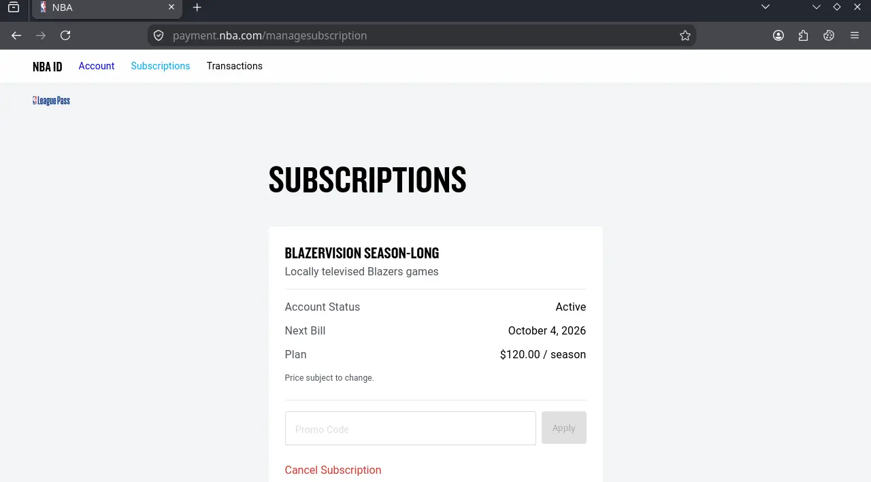Close the NBA browser tab

pyautogui.click(x=171, y=7)
